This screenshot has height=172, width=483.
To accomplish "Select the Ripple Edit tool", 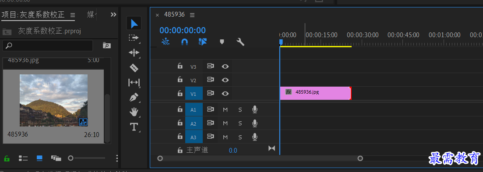I will [134, 53].
